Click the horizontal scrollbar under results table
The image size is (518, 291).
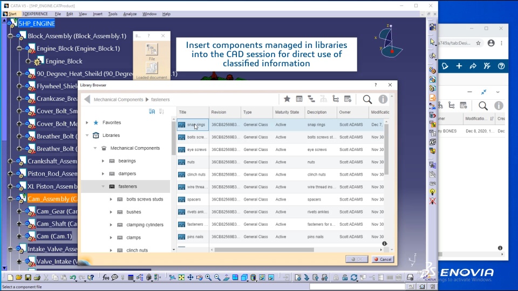pyautogui.click(x=264, y=250)
